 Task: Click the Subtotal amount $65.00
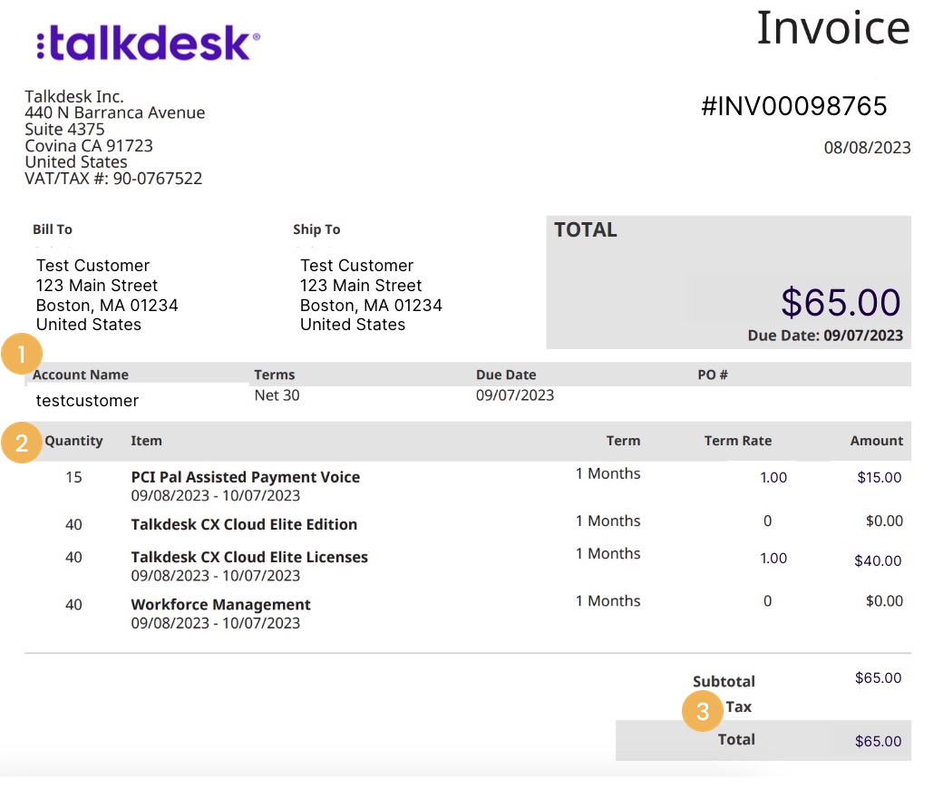[878, 677]
